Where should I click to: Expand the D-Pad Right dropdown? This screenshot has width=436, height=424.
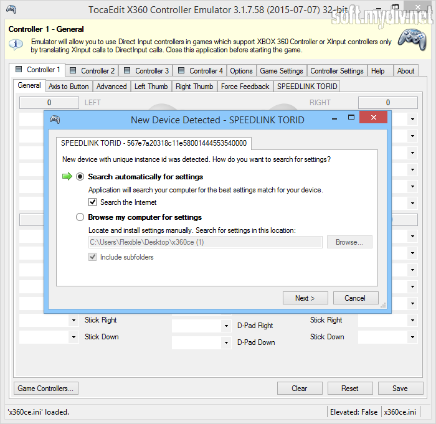(x=226, y=326)
